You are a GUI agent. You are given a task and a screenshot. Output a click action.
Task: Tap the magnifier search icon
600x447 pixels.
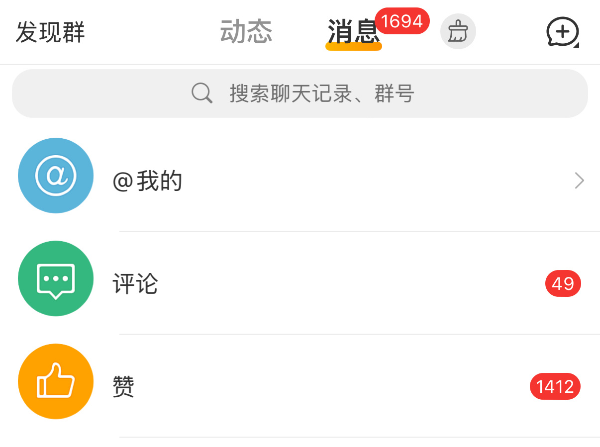(x=202, y=93)
